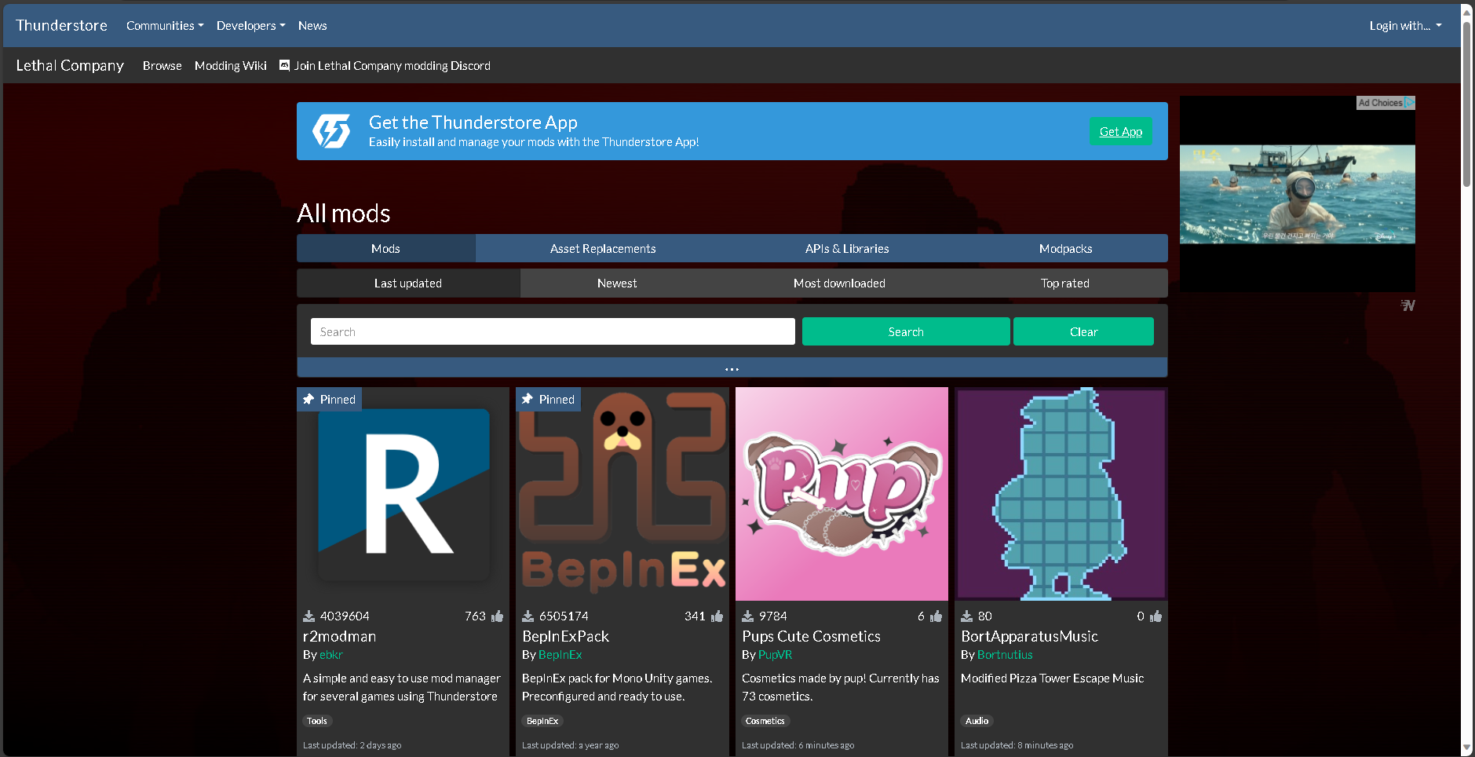Click the thumbs-up icon on r2modman card
This screenshot has height=757, width=1475.
coord(497,616)
